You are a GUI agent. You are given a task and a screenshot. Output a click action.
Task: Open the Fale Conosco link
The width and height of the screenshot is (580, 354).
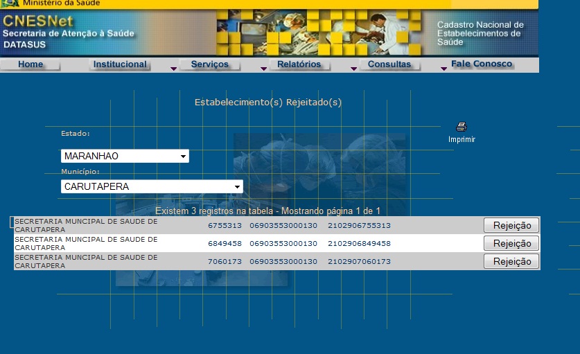tap(482, 64)
